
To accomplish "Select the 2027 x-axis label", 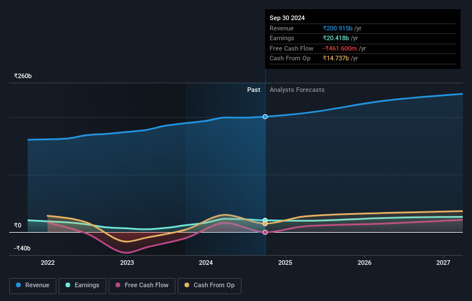I will [443, 263].
